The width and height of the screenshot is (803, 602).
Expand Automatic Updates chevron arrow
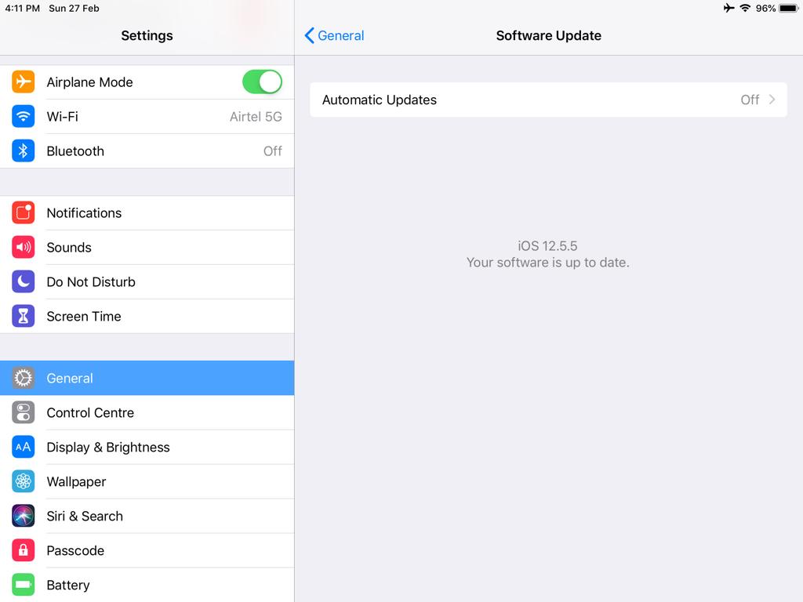[x=772, y=100]
